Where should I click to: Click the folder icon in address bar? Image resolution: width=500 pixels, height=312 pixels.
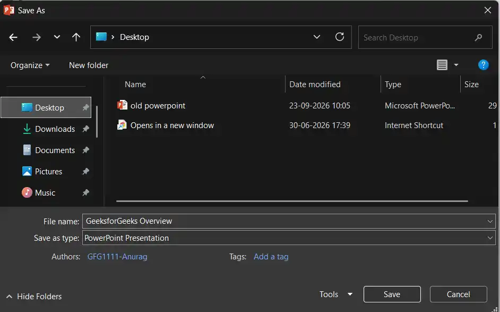tap(101, 37)
